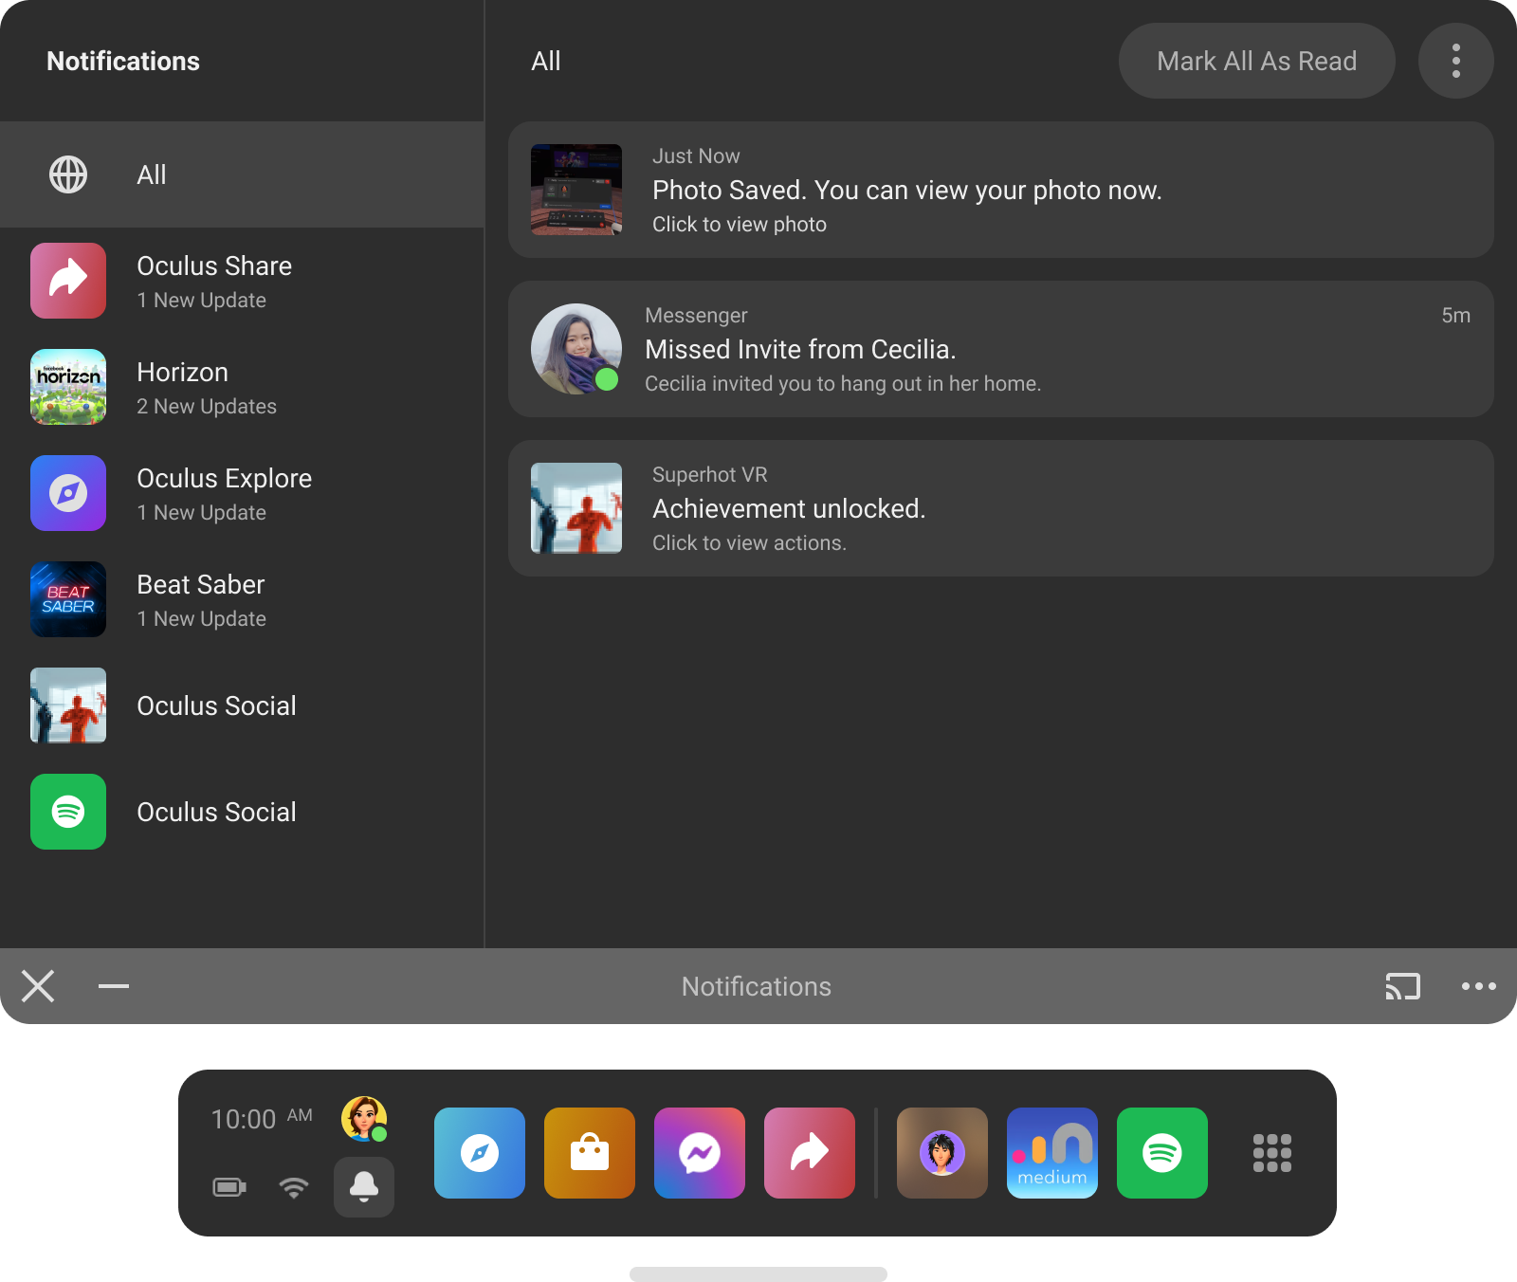Open the three-dot options menu at top right
The width and height of the screenshot is (1517, 1282).
1456,61
